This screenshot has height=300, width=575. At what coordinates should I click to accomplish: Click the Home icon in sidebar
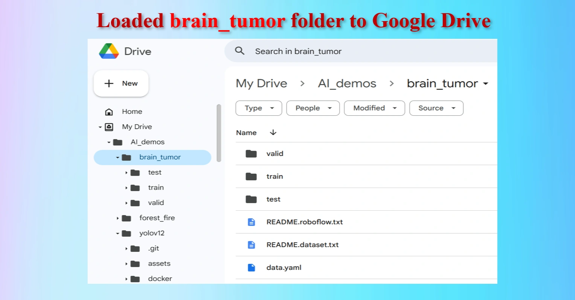pos(109,112)
